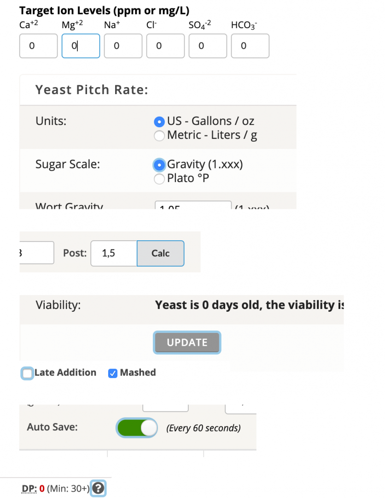The image size is (385, 498).
Task: Click the Yeast Pitch Rate header
Action: [92, 90]
